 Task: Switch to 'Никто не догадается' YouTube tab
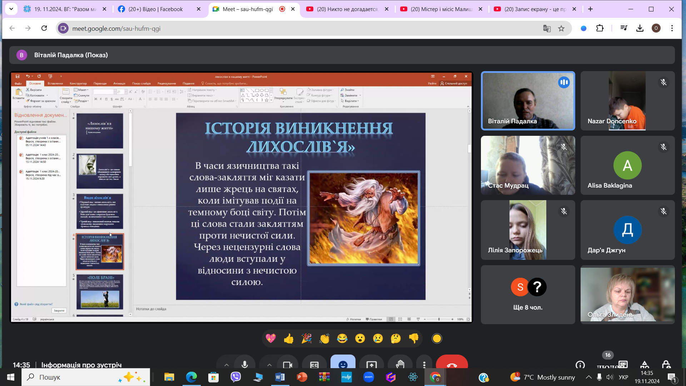[x=347, y=9]
